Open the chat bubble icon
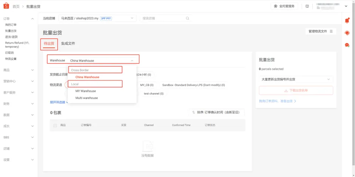355x177 pixels. [x=347, y=45]
